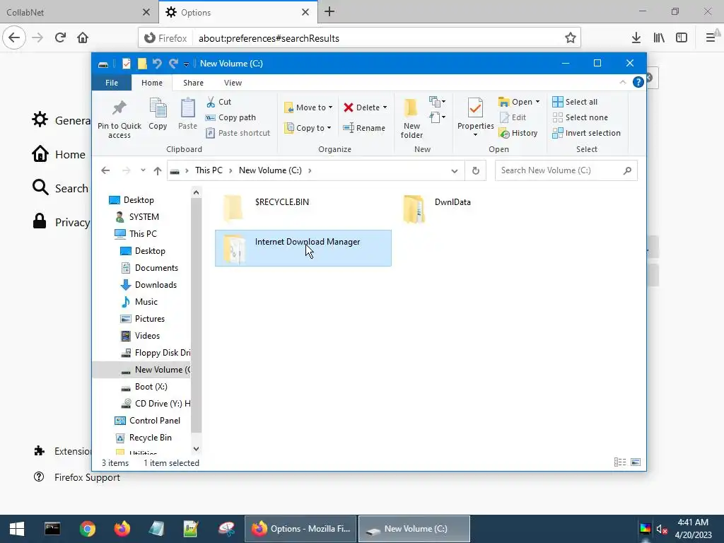Screen dimensions: 724x543
Task: Select Cut scissors in Clipboard group
Action: pos(211,102)
